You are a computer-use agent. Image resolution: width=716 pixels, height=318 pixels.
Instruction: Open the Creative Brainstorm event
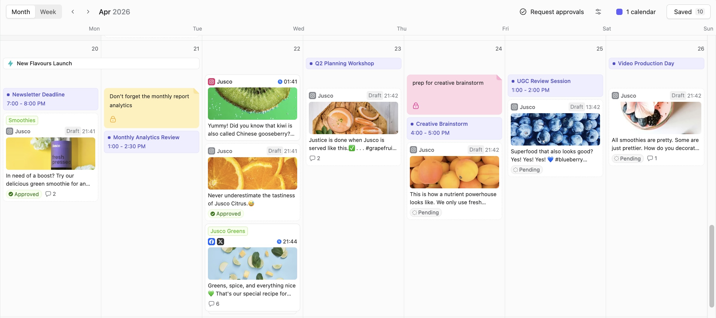click(x=454, y=128)
